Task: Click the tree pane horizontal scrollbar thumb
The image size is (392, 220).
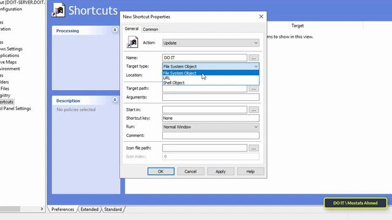Action: [x=10, y=209]
